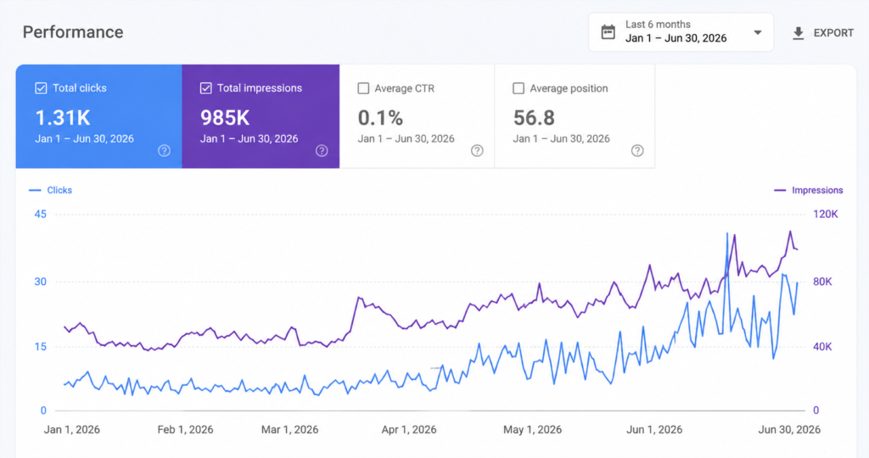Open help icon on Total clicks card
This screenshot has height=458, width=869.
point(164,151)
